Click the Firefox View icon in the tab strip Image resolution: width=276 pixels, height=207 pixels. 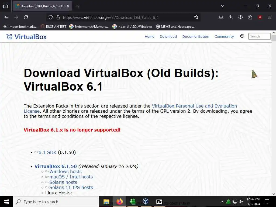[5, 6]
